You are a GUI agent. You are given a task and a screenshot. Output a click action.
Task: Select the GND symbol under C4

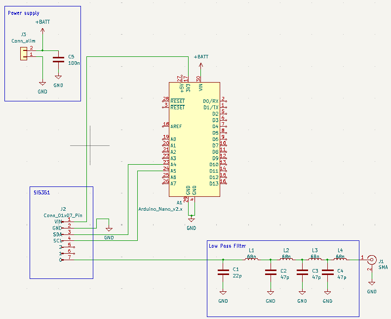coord(328,293)
